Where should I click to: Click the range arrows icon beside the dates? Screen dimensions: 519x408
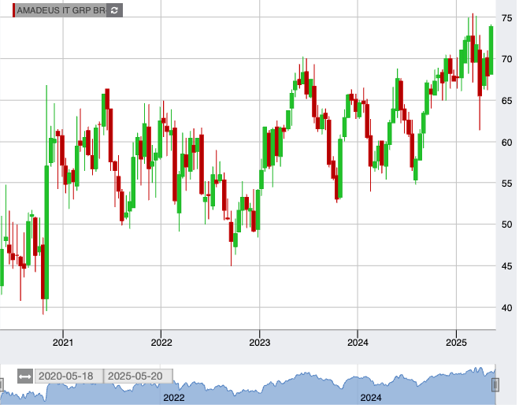tap(25, 376)
